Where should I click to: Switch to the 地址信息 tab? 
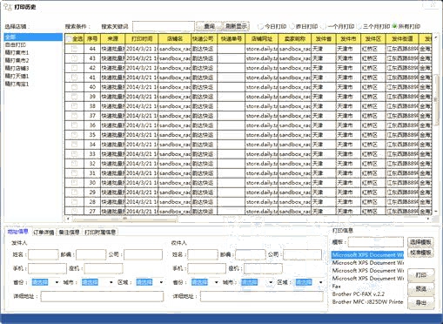tap(18, 232)
